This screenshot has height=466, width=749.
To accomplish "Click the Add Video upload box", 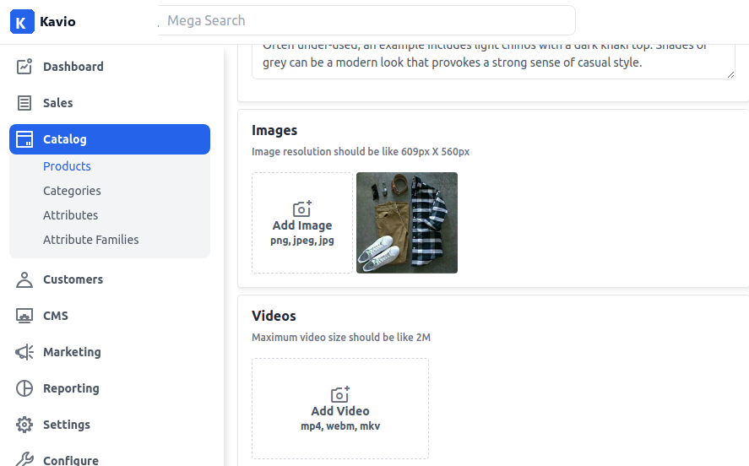I will 340,409.
